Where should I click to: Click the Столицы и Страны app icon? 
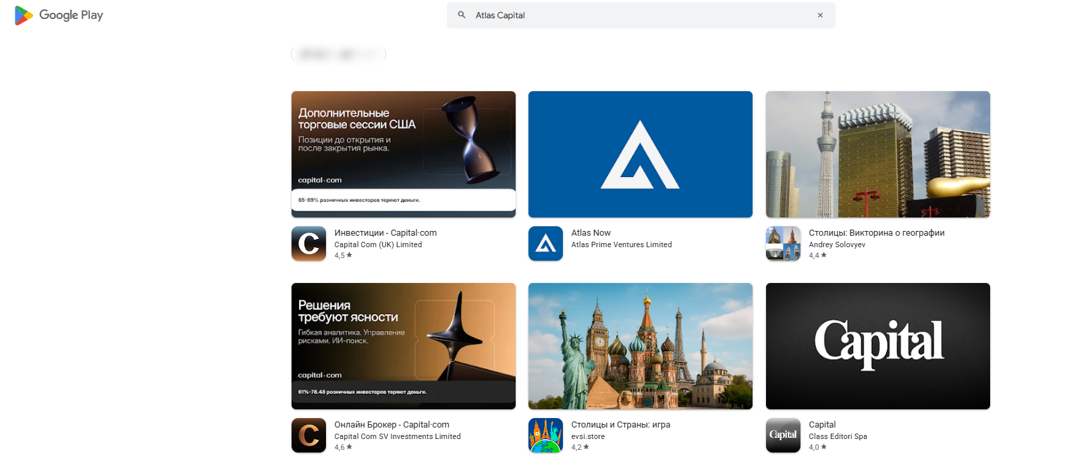[x=545, y=435]
